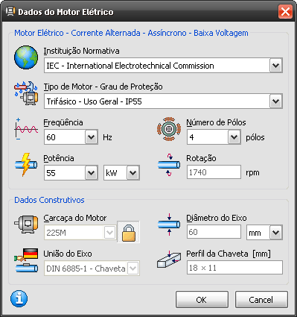Screen dimensions: 297x317
Task: Click the rpm unit text
Action: click(252, 173)
